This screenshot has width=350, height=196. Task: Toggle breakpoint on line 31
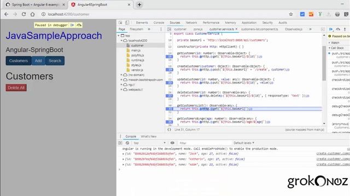tap(170, 109)
